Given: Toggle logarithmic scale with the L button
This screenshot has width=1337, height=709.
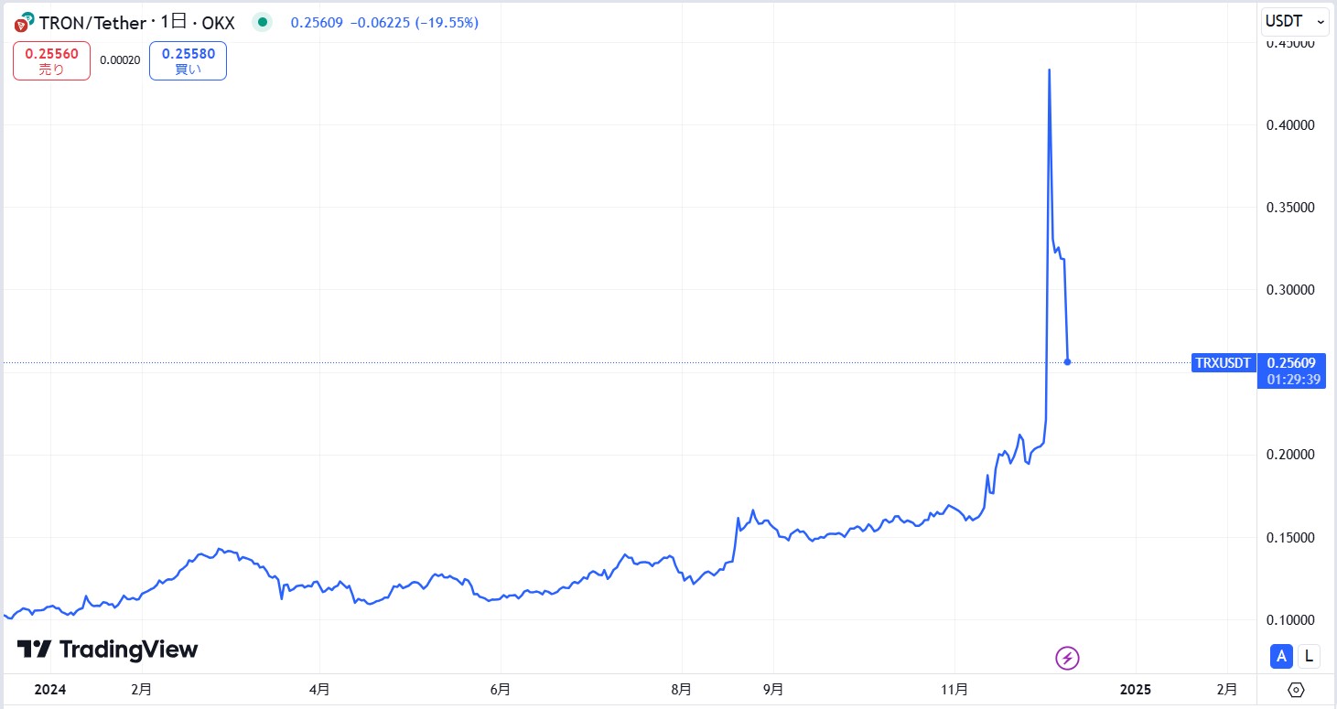Looking at the screenshot, I should click(x=1310, y=655).
